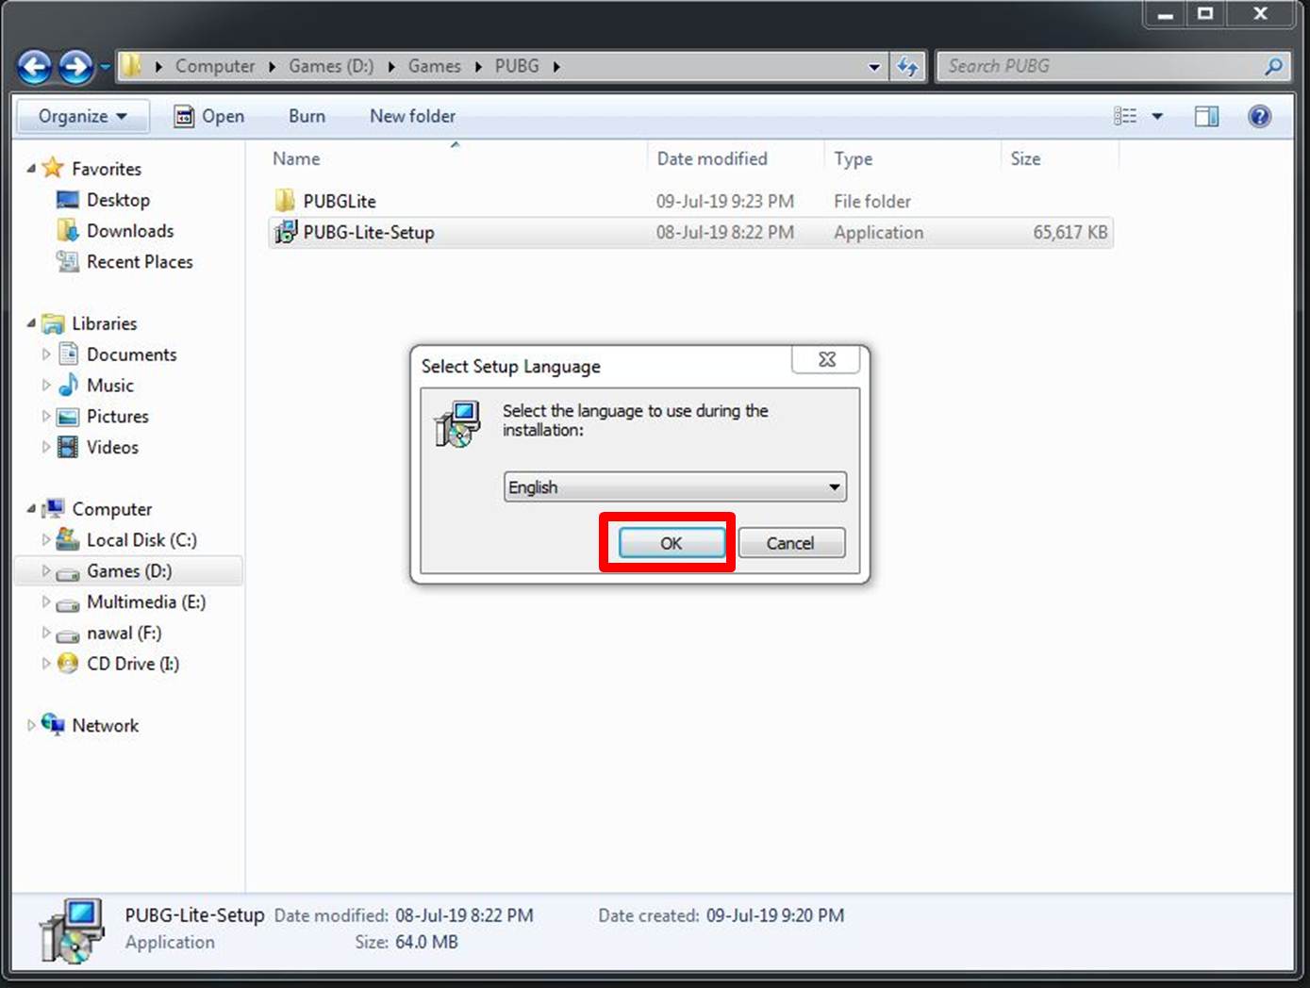Select the PUBG-Lite-Setup application file
This screenshot has width=1310, height=988.
(690, 232)
